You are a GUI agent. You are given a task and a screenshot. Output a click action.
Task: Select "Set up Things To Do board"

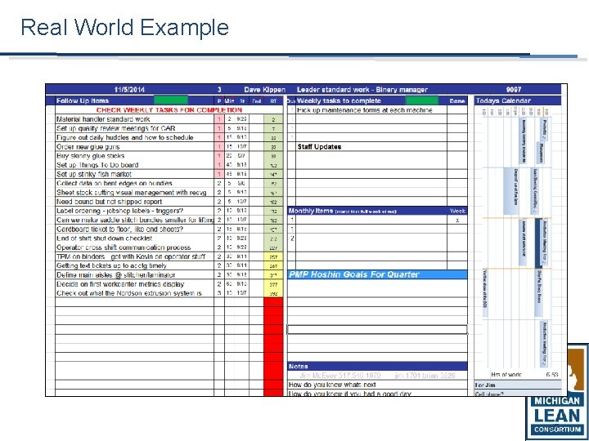[x=97, y=165]
